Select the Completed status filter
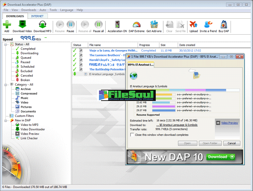Screen dimensions: 253x191 click(28, 49)
